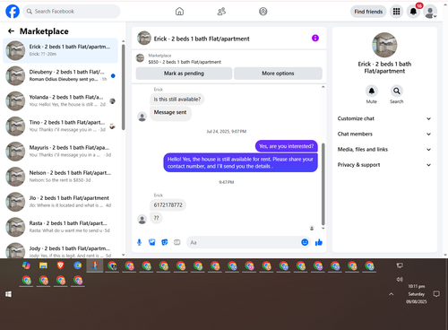The width and height of the screenshot is (448, 330).
Task: Record a voice clip microphone icon
Action: [139, 242]
